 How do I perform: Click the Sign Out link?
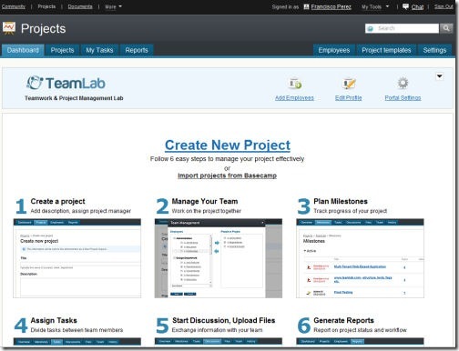coord(444,6)
